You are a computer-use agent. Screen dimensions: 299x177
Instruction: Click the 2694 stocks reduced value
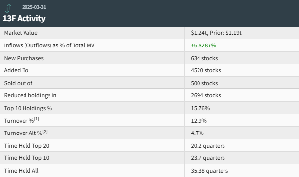[x=206, y=95]
